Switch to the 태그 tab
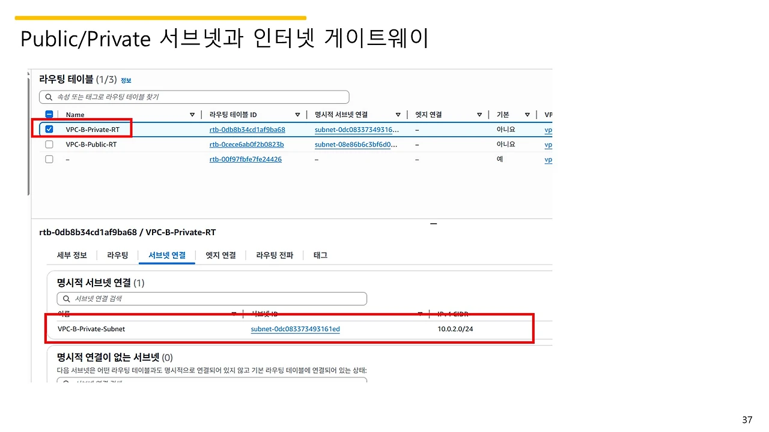 point(320,255)
